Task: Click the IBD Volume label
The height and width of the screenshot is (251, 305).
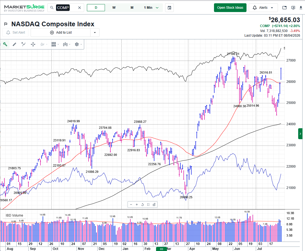Action: coord(14,215)
